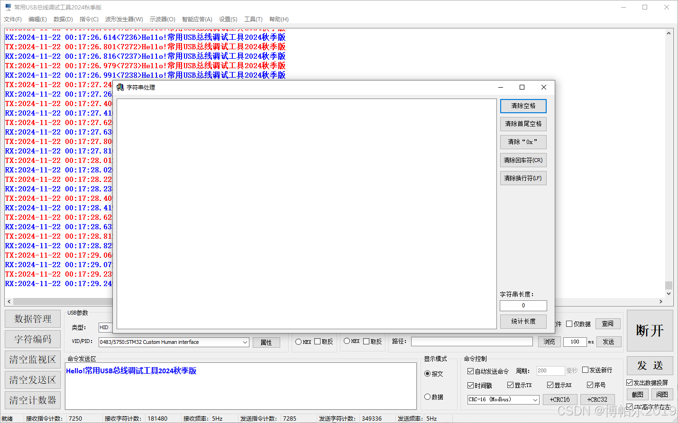Click the 清空发送区 button
678x423 pixels.
(33, 380)
